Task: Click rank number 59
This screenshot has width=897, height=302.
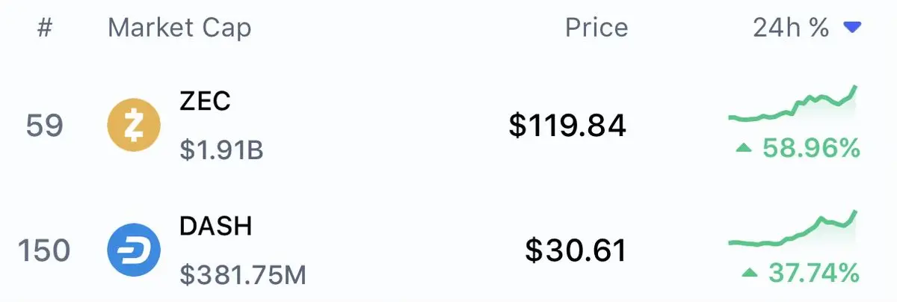Action: point(44,126)
